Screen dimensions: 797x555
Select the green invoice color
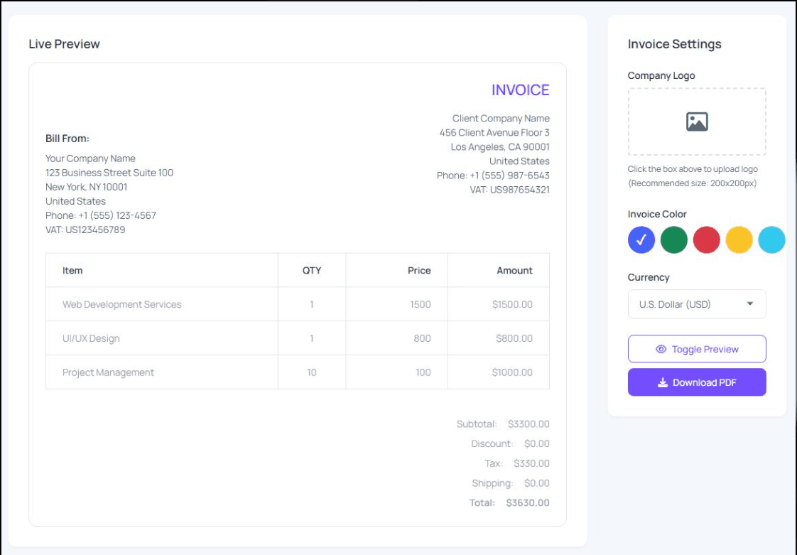click(x=674, y=239)
